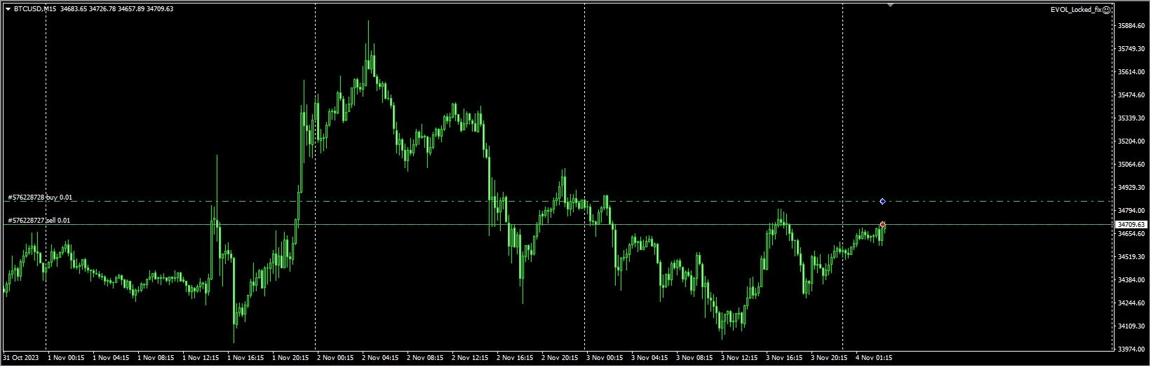The width and height of the screenshot is (1151, 367).
Task: Click the 4 Nov 01:15 time axis label
Action: coord(874,358)
